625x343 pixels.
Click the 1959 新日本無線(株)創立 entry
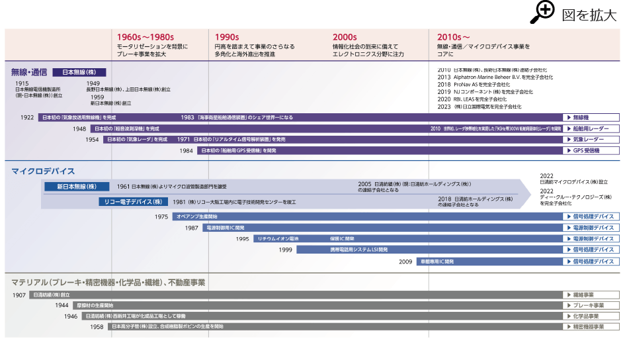(x=110, y=100)
